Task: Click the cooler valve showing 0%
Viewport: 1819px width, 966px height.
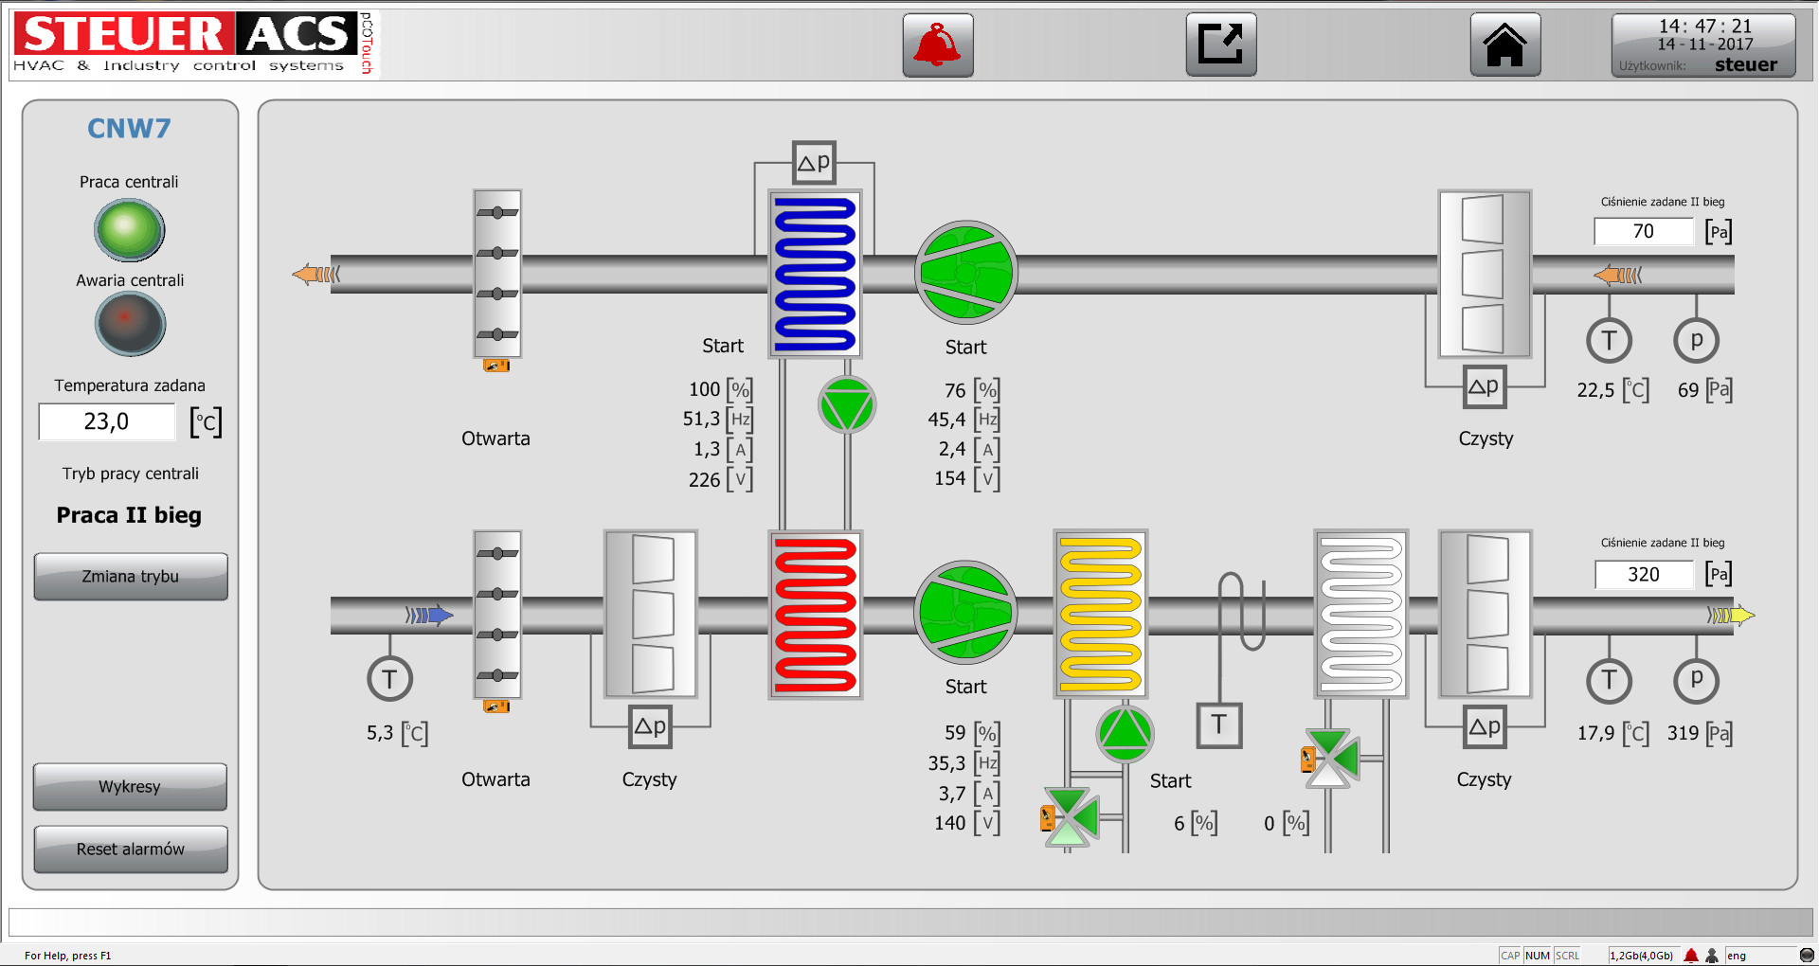Action: pos(1331,758)
